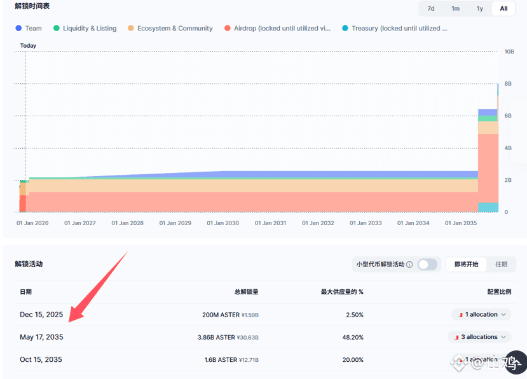Select the Oct 15, 2035 date cell
Viewport: 527px width, 379px height.
[41, 359]
